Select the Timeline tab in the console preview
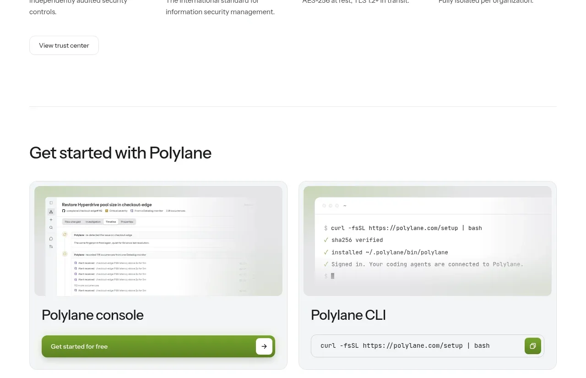Image resolution: width=586 pixels, height=378 pixels. click(111, 222)
